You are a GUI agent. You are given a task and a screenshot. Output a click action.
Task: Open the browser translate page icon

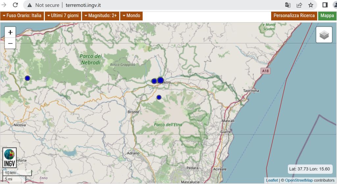point(288,5)
